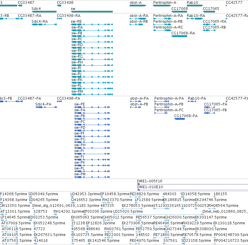Select the sw gene bar
The image size is (248, 245).
tap(92, 12)
